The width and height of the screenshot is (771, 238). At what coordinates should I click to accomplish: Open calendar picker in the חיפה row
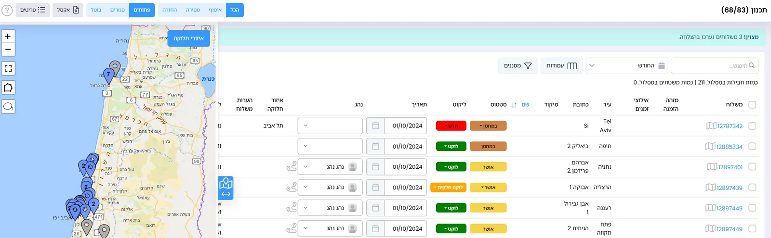pos(375,146)
